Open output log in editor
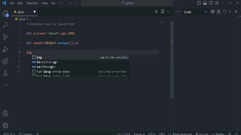This screenshot has width=241, height=135. (224, 12)
